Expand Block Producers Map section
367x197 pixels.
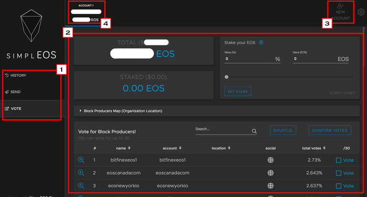pos(216,111)
